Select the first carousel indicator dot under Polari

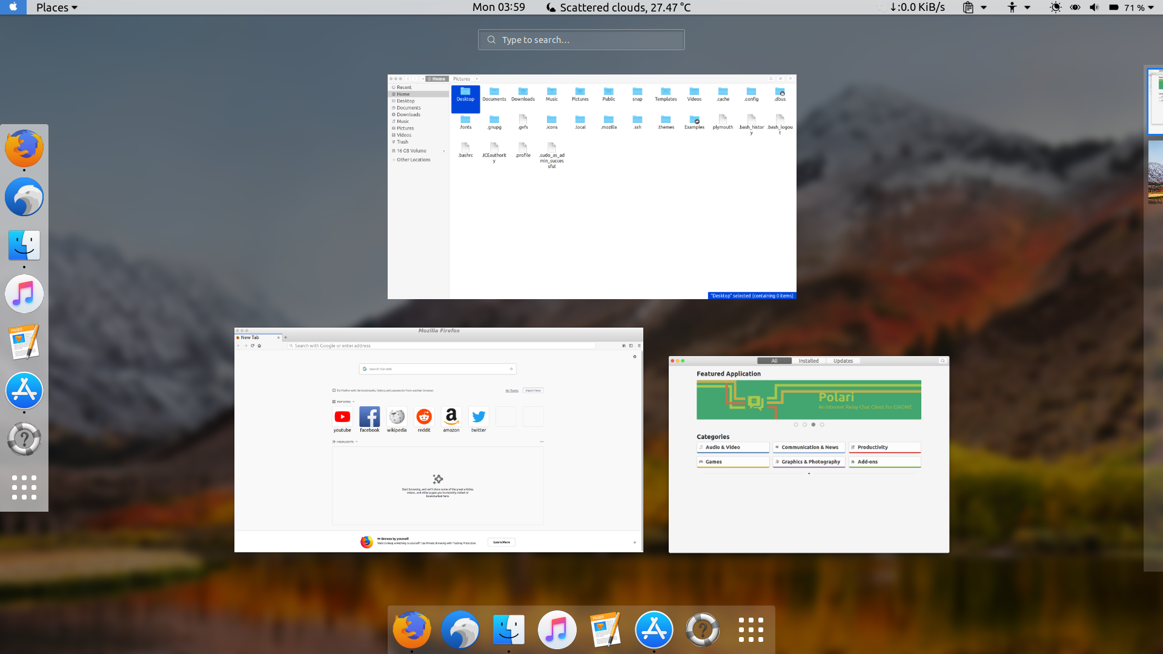click(x=796, y=424)
